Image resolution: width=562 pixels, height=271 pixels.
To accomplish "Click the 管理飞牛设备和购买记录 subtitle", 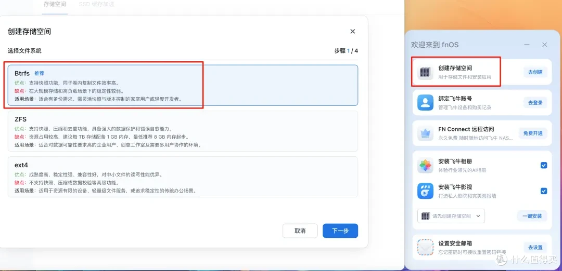I will point(465,107).
